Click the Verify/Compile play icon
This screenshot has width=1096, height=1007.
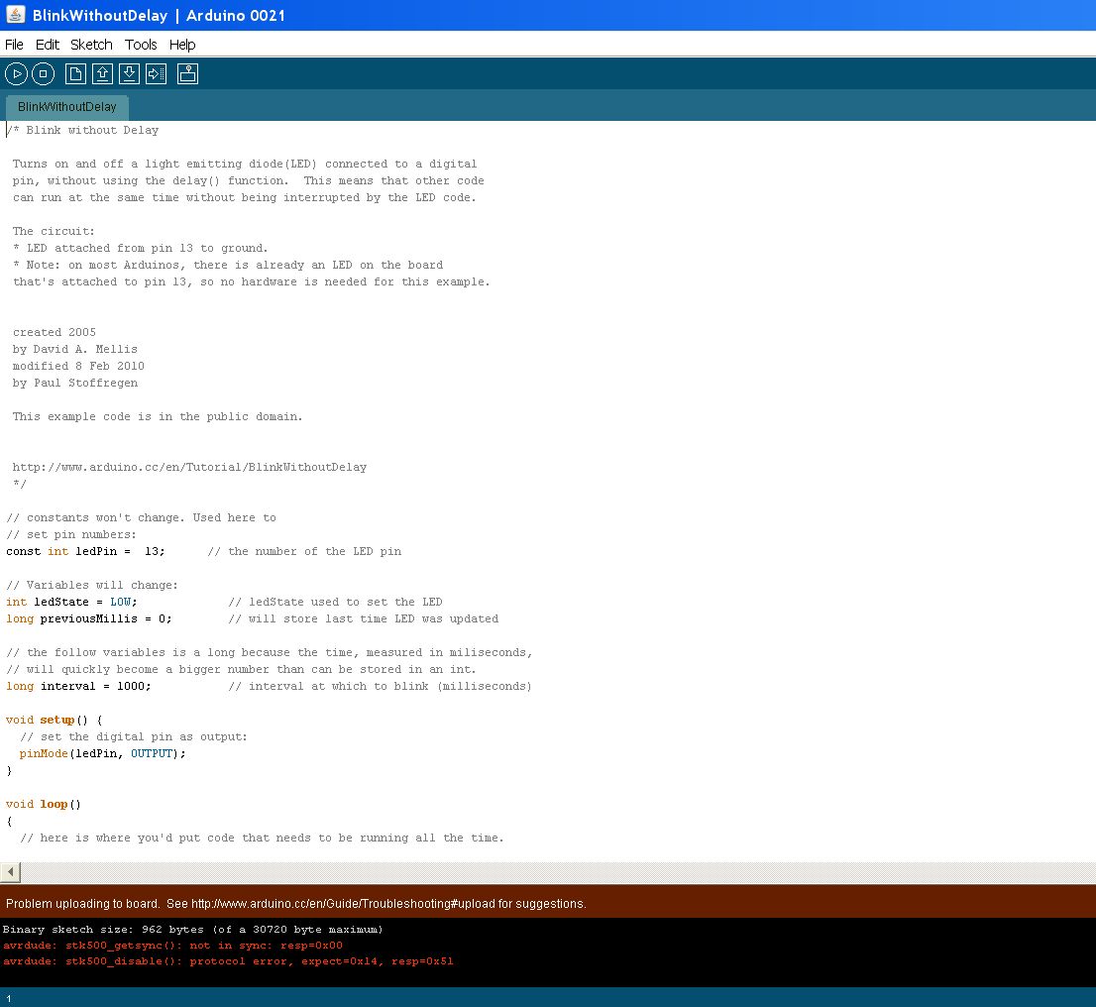click(x=16, y=73)
